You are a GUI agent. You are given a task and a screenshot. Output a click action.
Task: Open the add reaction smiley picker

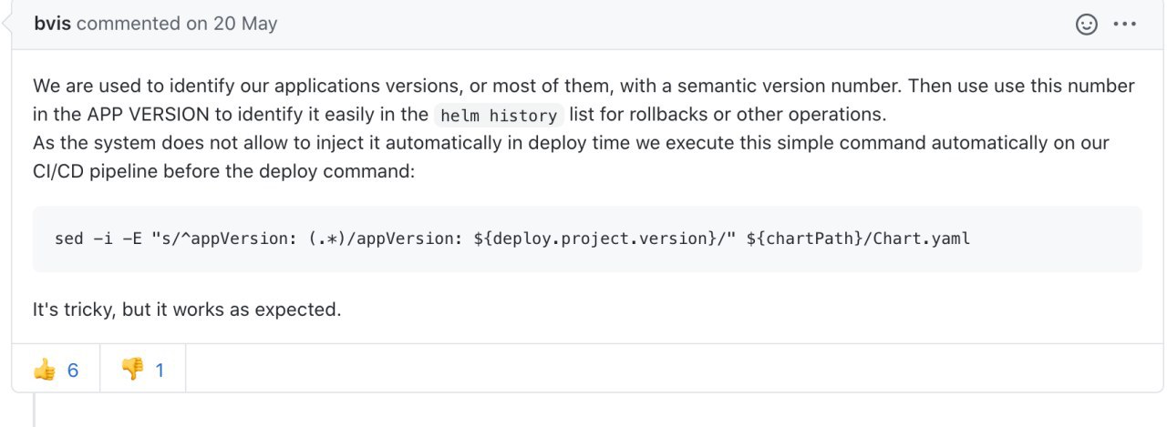(1086, 25)
